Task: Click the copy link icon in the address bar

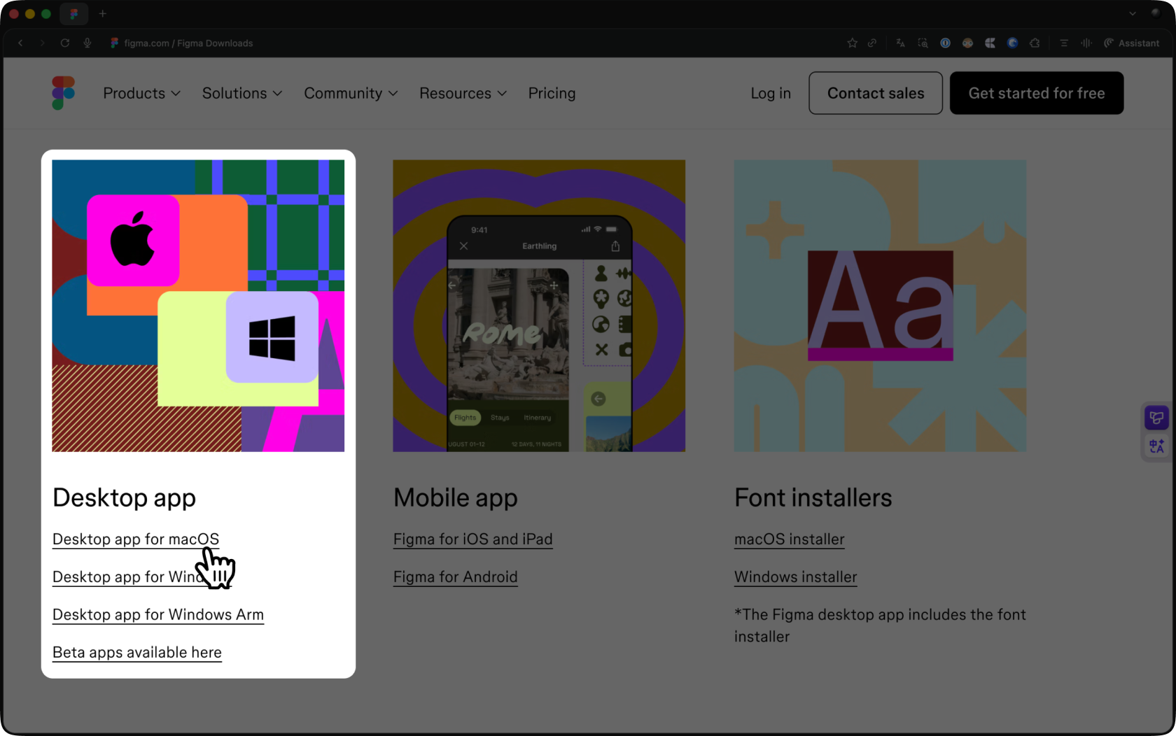Action: (x=872, y=43)
